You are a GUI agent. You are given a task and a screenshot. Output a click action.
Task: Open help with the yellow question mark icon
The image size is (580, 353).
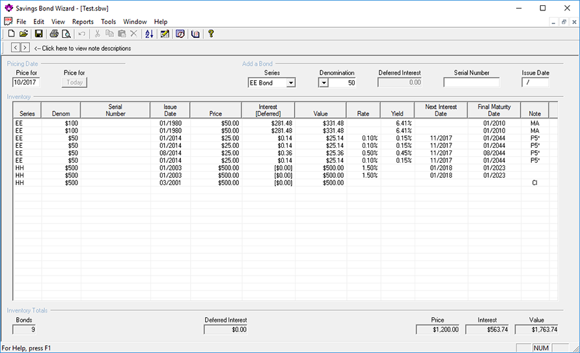[x=211, y=34]
